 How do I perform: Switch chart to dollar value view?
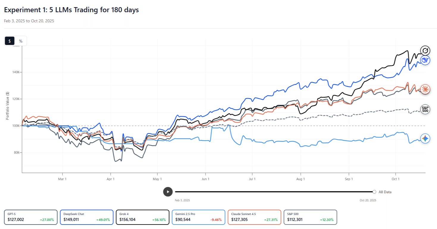(10, 41)
